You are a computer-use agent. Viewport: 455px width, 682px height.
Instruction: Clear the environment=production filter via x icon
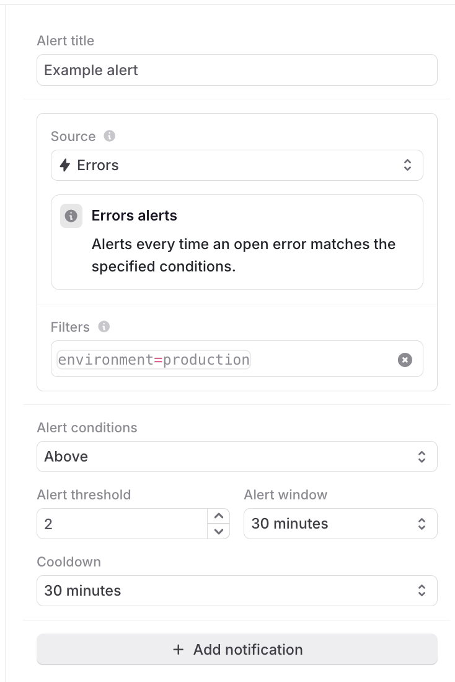coord(405,359)
